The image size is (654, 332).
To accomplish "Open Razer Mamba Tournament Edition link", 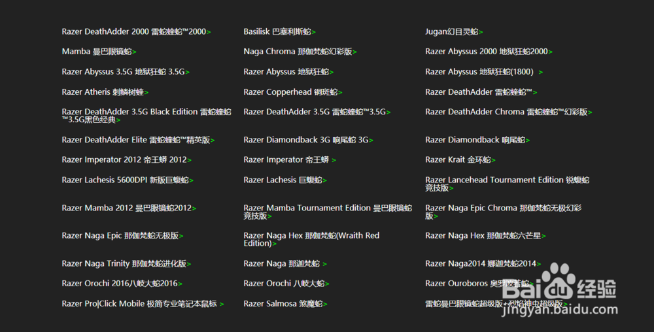I will 328,212.
